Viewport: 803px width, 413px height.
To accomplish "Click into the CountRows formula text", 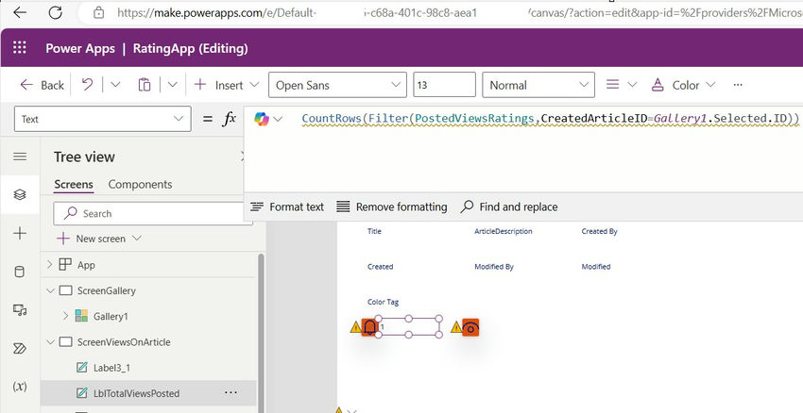I will point(550,119).
